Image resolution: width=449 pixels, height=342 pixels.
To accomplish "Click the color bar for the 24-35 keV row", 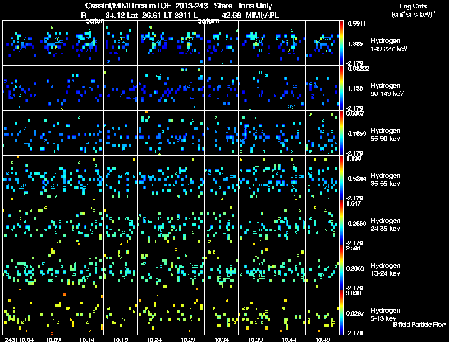I will tap(341, 222).
